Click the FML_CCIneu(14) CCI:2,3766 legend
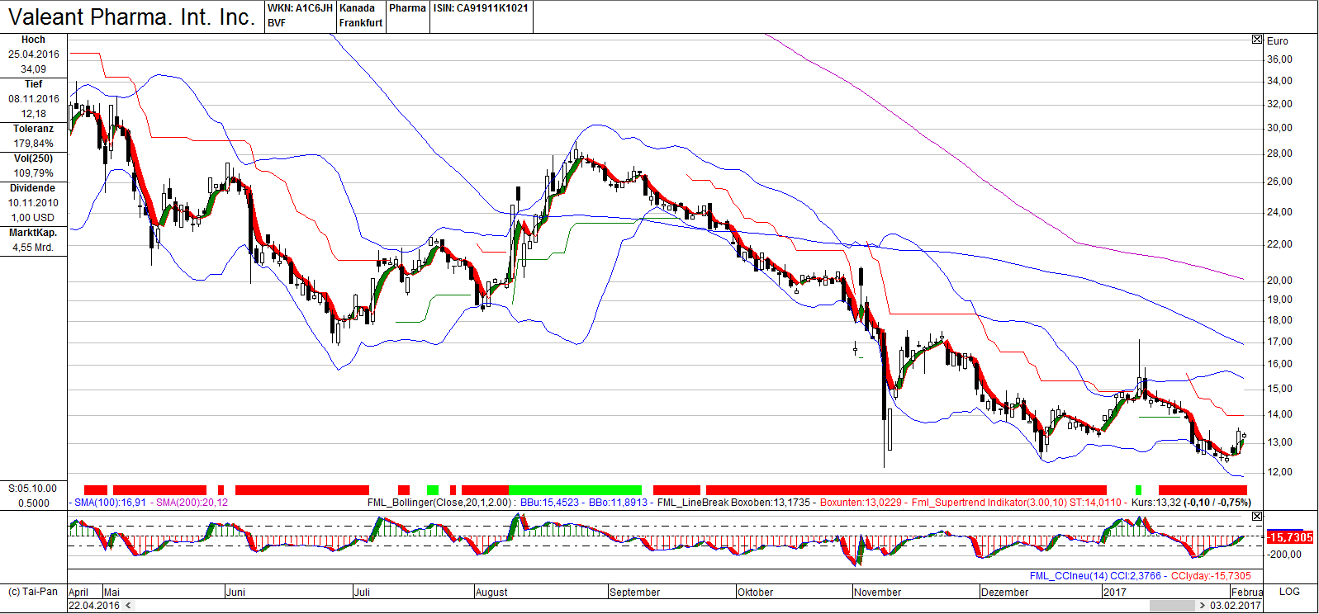 [x=1095, y=576]
